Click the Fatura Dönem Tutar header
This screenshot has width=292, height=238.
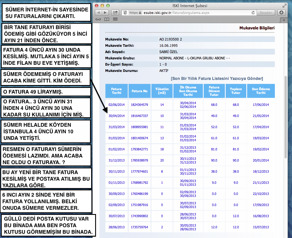(x=214, y=91)
